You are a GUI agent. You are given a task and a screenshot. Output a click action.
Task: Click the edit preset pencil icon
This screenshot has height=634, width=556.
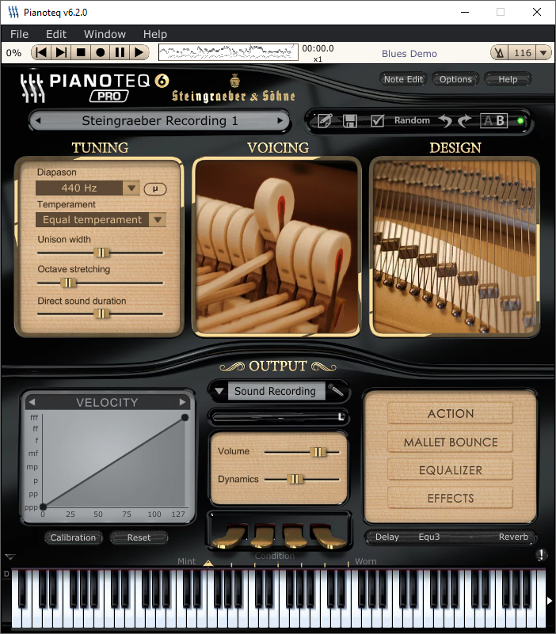click(326, 120)
